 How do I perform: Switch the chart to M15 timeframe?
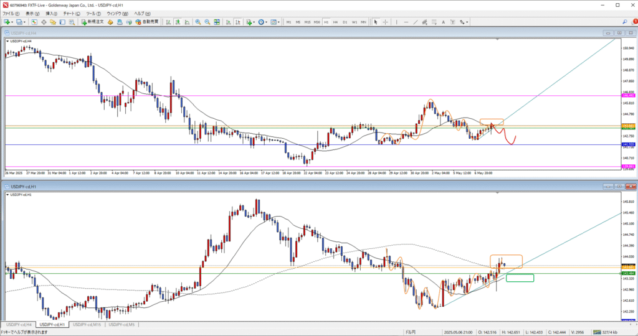tap(307, 22)
